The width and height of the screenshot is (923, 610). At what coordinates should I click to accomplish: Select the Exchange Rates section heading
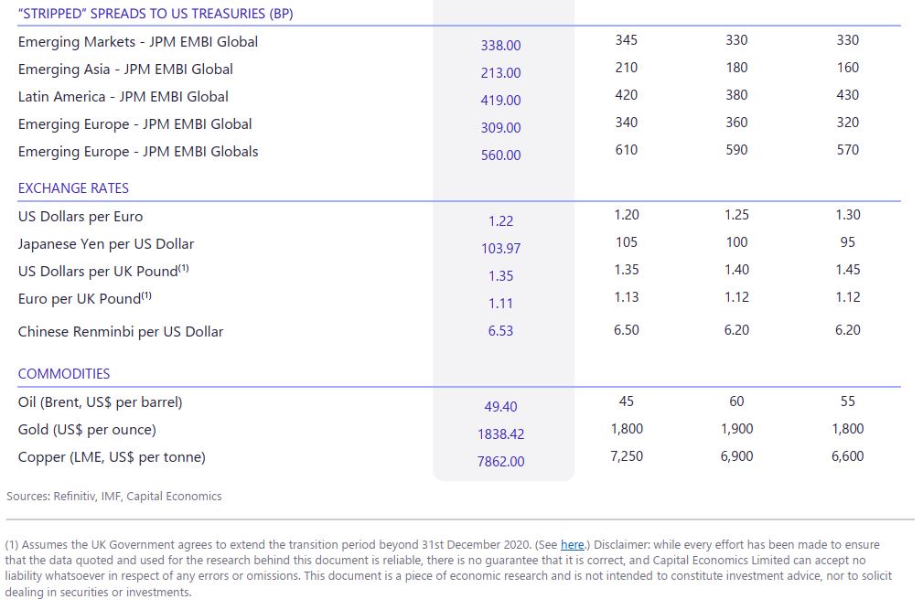click(x=73, y=188)
